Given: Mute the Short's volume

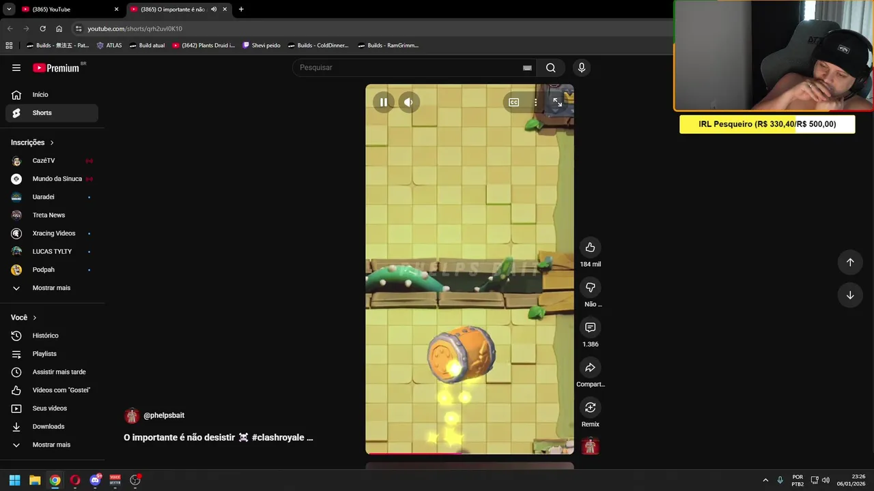Looking at the screenshot, I should [x=408, y=102].
